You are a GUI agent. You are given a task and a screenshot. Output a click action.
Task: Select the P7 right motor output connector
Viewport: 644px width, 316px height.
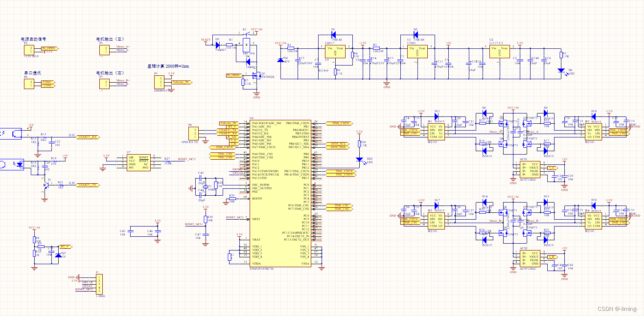pos(104,83)
